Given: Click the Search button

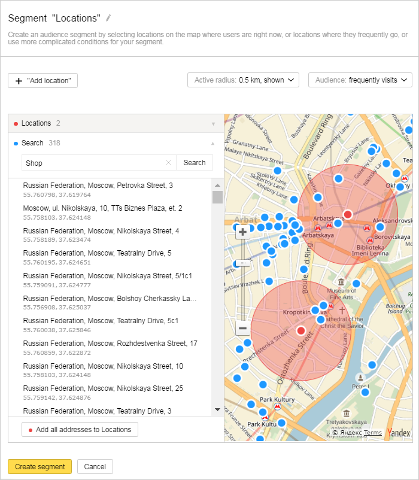Looking at the screenshot, I should (x=195, y=163).
